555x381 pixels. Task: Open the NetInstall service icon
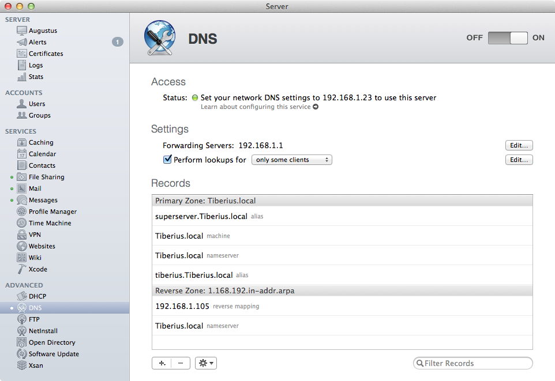click(x=21, y=331)
